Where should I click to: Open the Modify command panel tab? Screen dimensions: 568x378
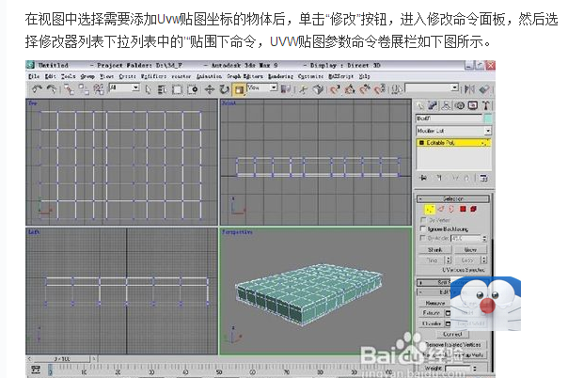point(433,105)
